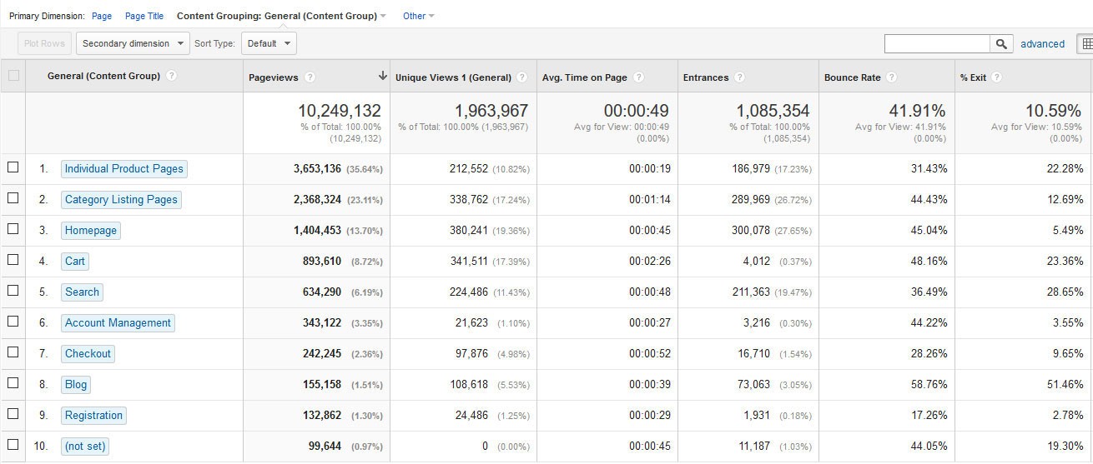Check the box for Search row

pyautogui.click(x=13, y=291)
